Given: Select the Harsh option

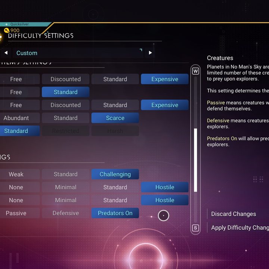Looking at the screenshot, I should tap(115, 131).
